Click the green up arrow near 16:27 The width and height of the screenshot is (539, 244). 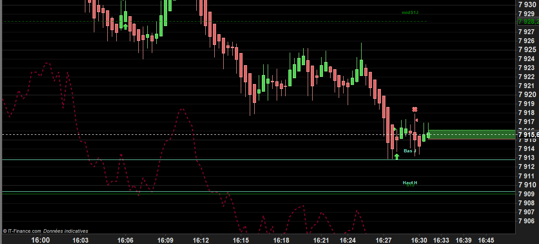tap(397, 156)
